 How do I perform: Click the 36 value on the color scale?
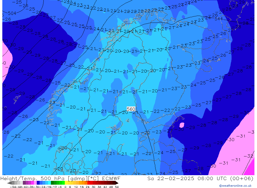(x=99, y=187)
